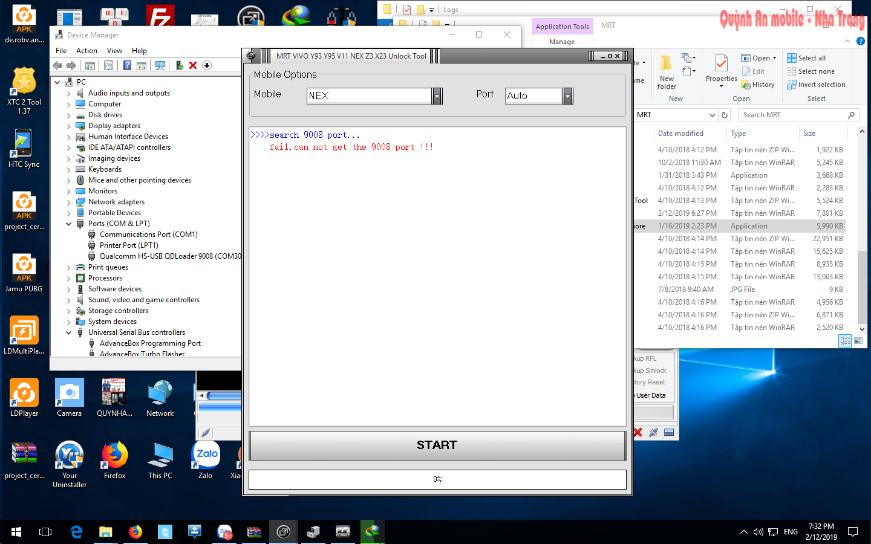Viewport: 871px width, 544px height.
Task: Open the Camera desktop shortcut
Action: [x=69, y=398]
